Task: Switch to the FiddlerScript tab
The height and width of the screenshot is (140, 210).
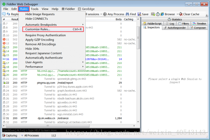Action: tap(152, 23)
